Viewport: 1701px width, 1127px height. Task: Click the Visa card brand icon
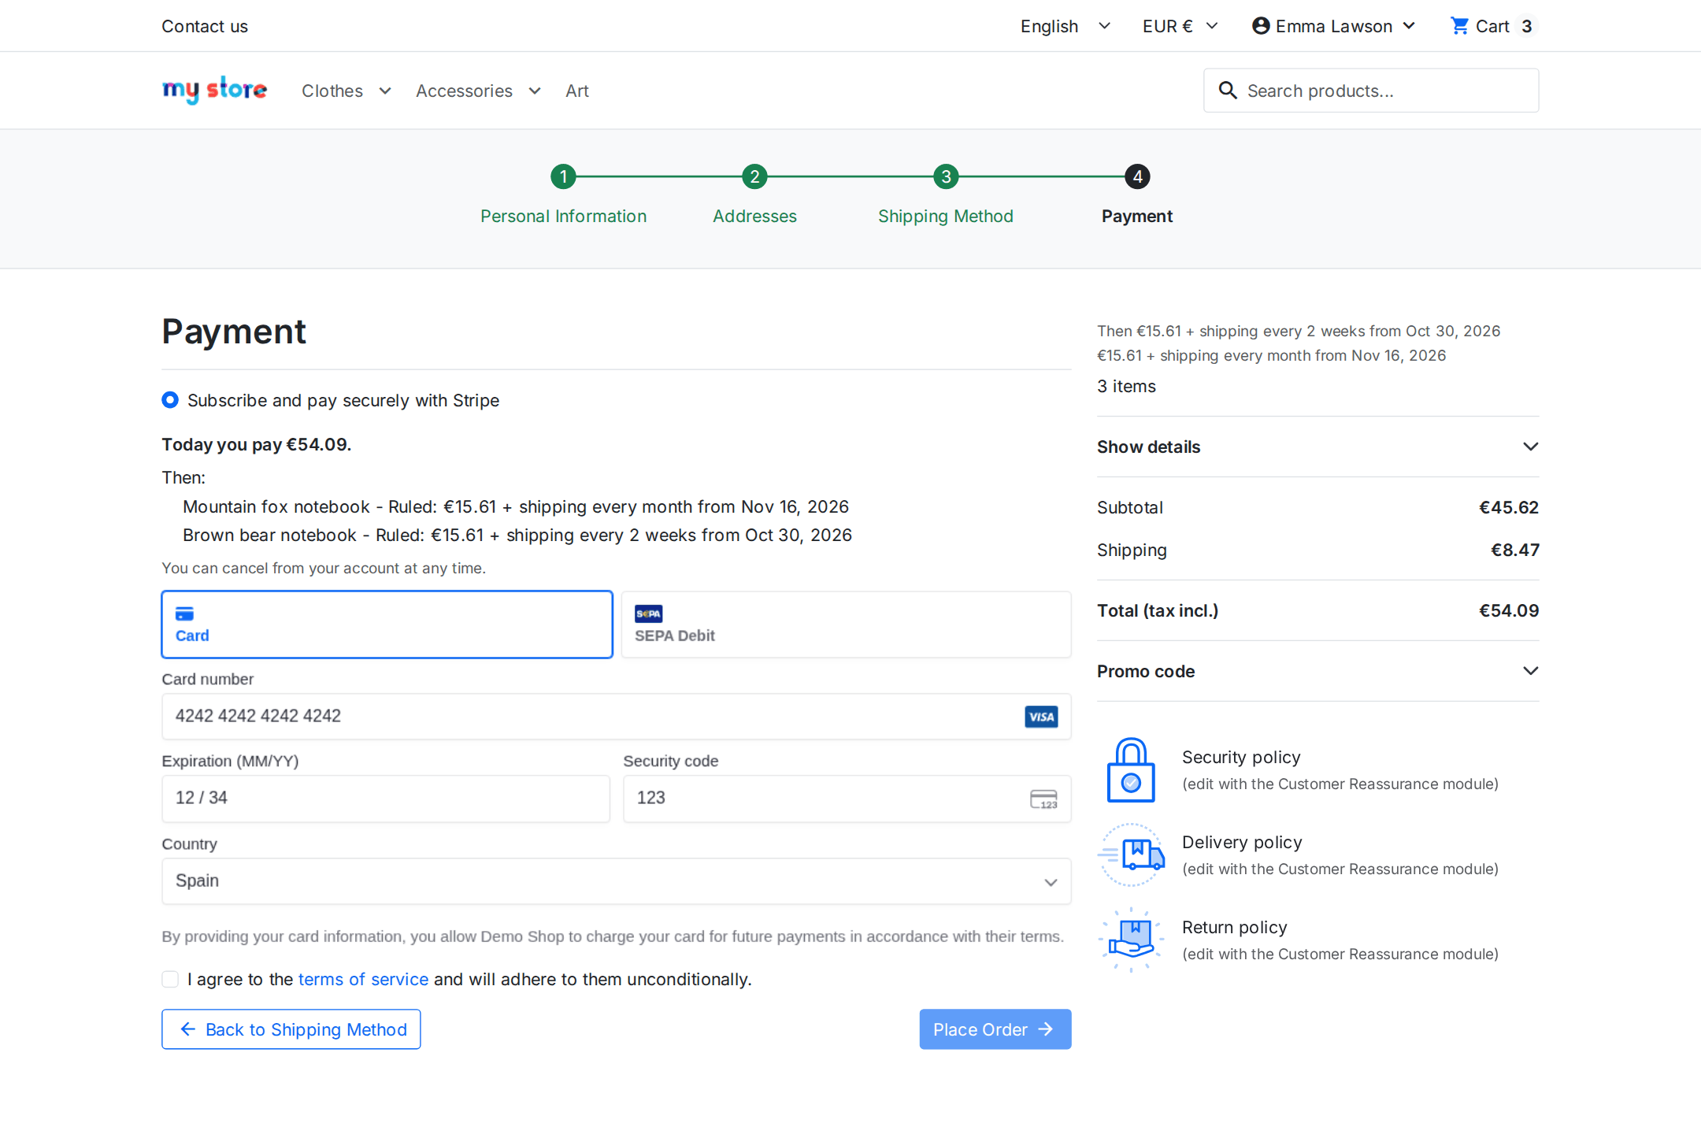(x=1041, y=717)
